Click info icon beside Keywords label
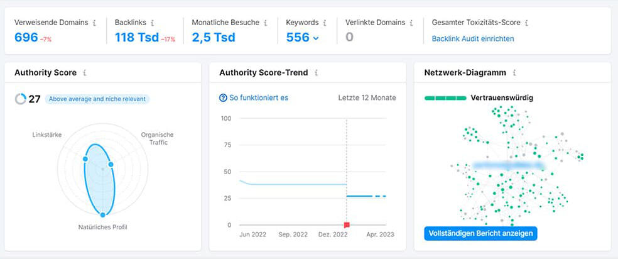Viewport: 618px width, 259px height. pyautogui.click(x=325, y=23)
